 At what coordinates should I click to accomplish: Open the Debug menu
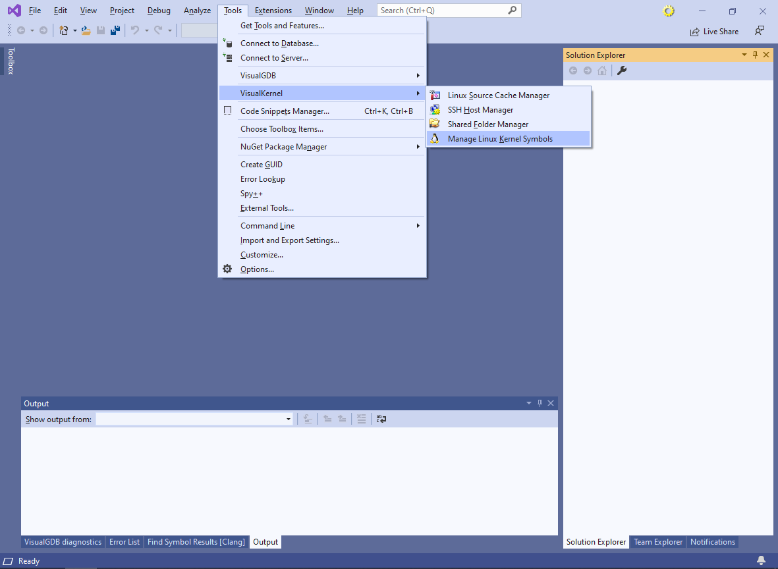click(159, 11)
